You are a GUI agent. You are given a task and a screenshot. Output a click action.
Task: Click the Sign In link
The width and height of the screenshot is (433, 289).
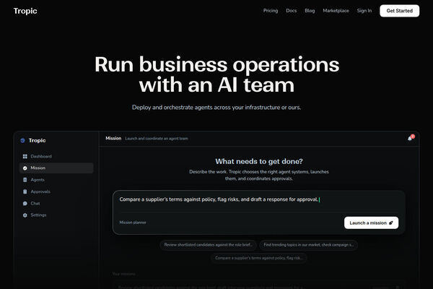pos(364,11)
